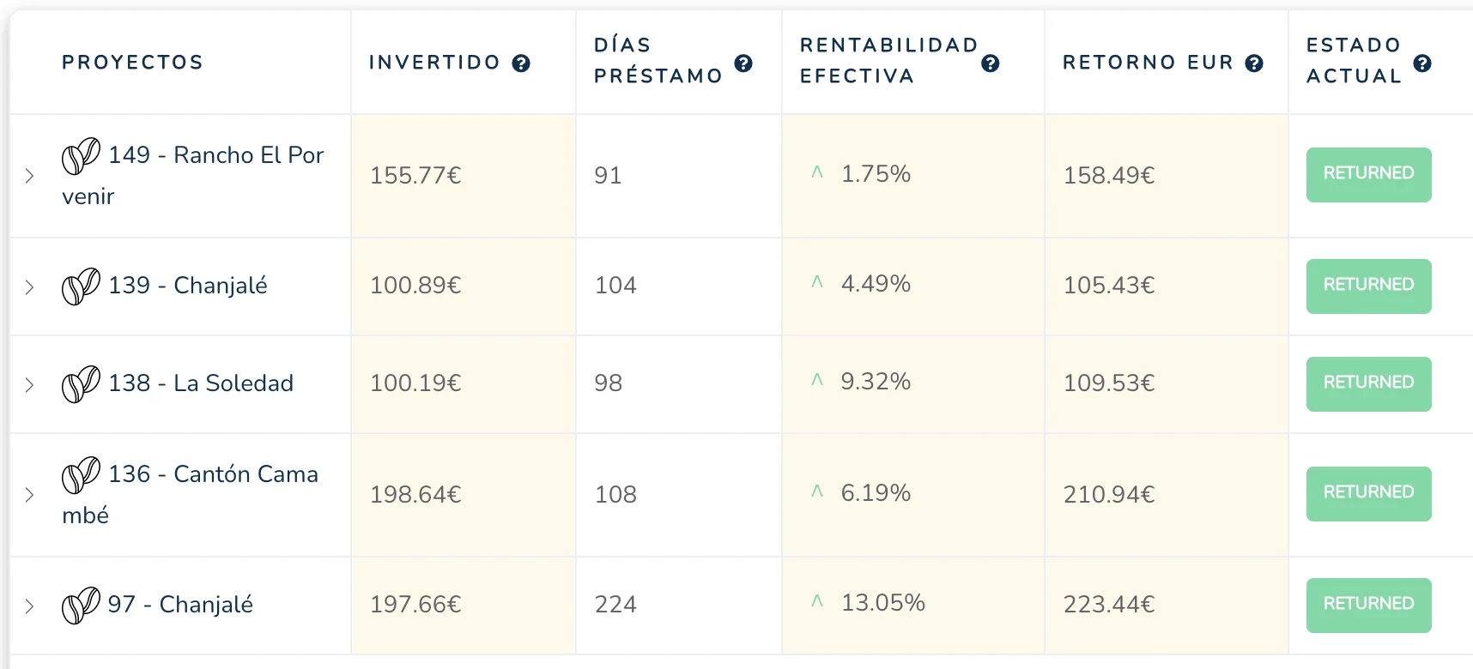Click the Retorno EUR column header

click(1148, 63)
